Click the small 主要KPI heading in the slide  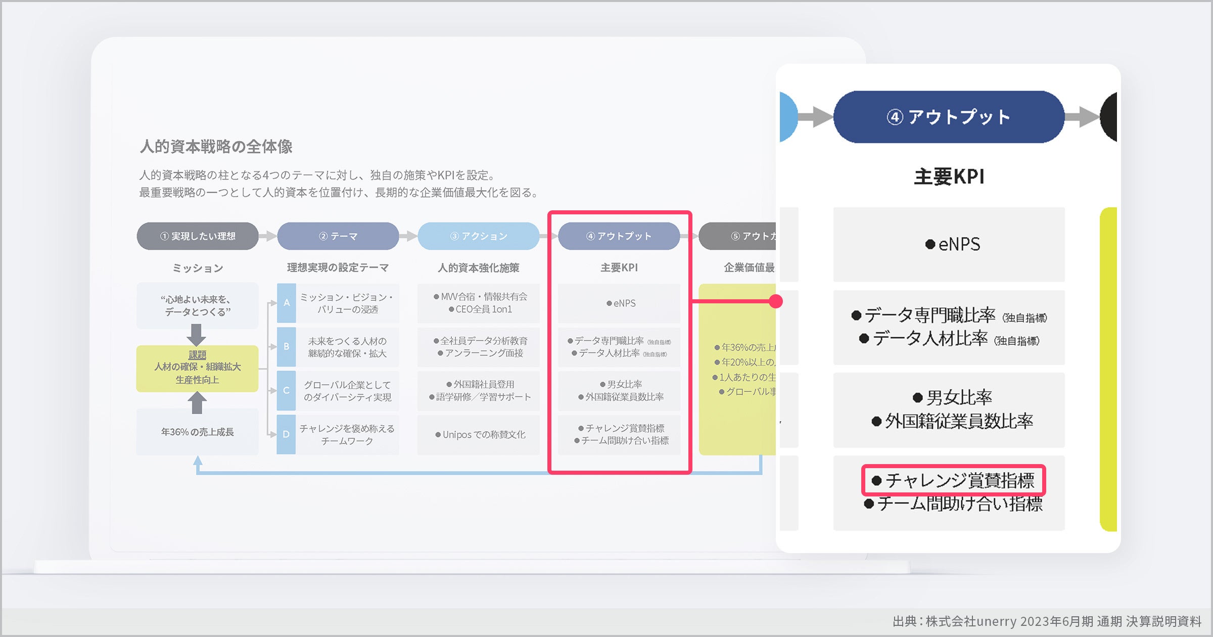point(619,267)
